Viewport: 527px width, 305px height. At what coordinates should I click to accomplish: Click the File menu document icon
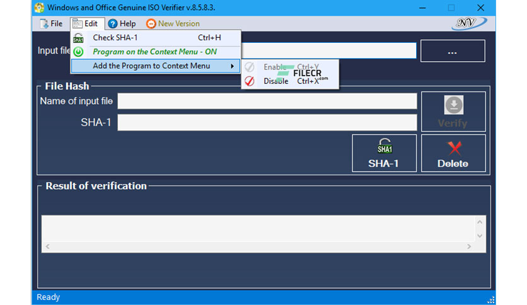44,23
